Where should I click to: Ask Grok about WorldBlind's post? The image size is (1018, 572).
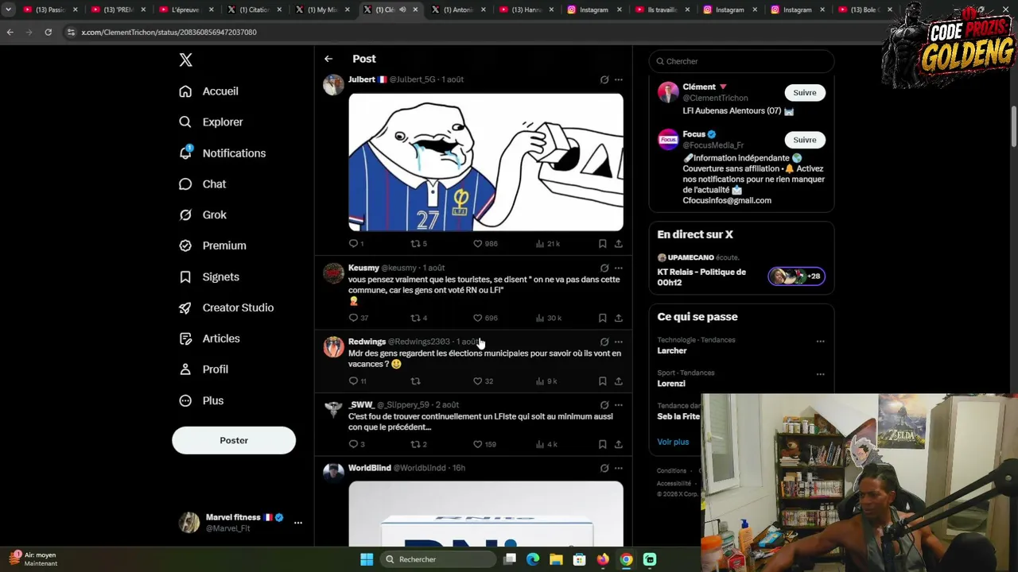tap(604, 468)
